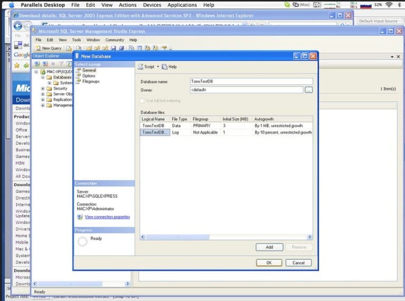Open the Tools menu in Management Studio
Image resolution: width=405 pixels, height=301 pixels.
coord(76,40)
